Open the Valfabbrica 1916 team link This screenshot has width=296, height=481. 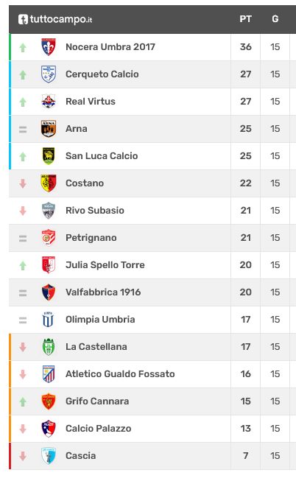(103, 292)
